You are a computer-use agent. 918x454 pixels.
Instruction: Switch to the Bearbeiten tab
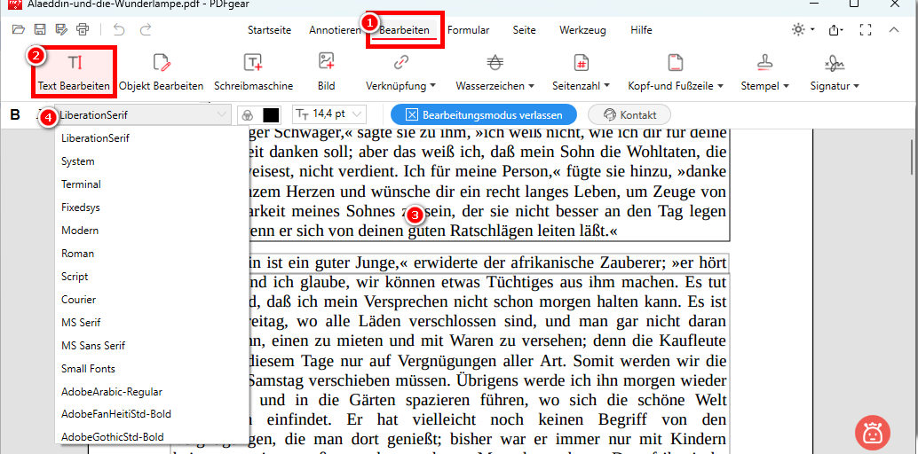405,30
